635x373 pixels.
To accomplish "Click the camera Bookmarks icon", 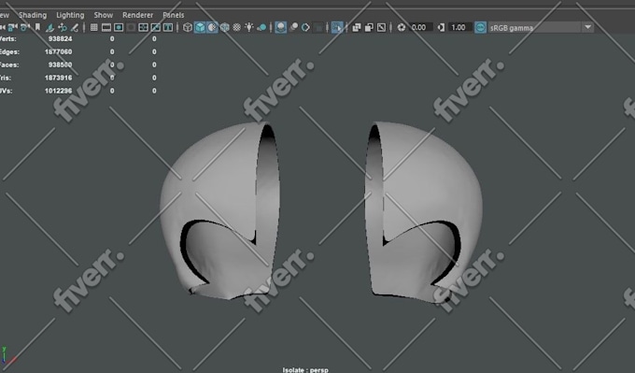I will [x=37, y=27].
